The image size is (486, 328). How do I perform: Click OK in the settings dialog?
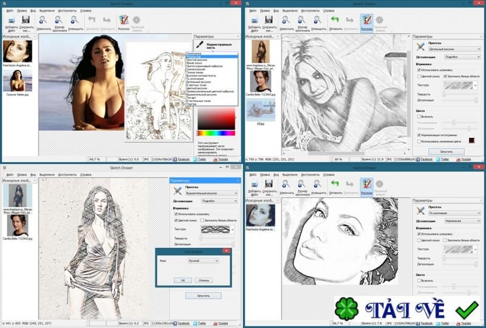click(x=183, y=280)
